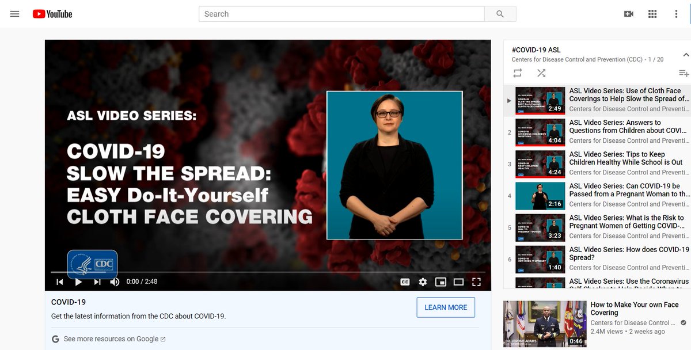Click the video progress bar
Image resolution: width=691 pixels, height=350 pixels.
click(x=268, y=272)
